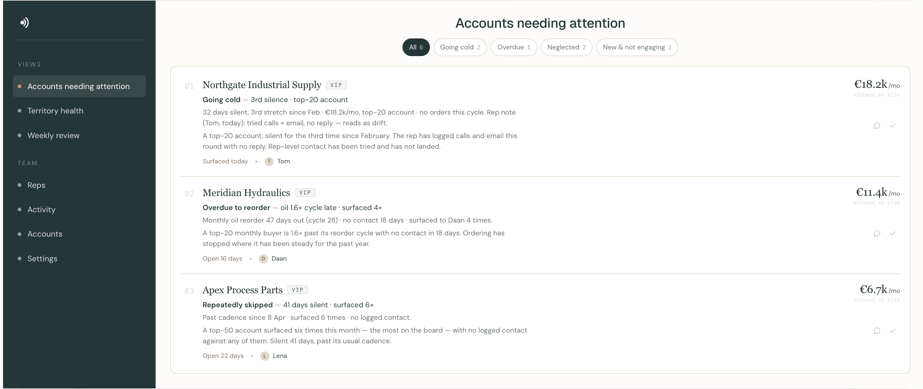This screenshot has height=389, width=923.
Task: Mark Northgate Industrial Supply as done
Action: (x=892, y=126)
